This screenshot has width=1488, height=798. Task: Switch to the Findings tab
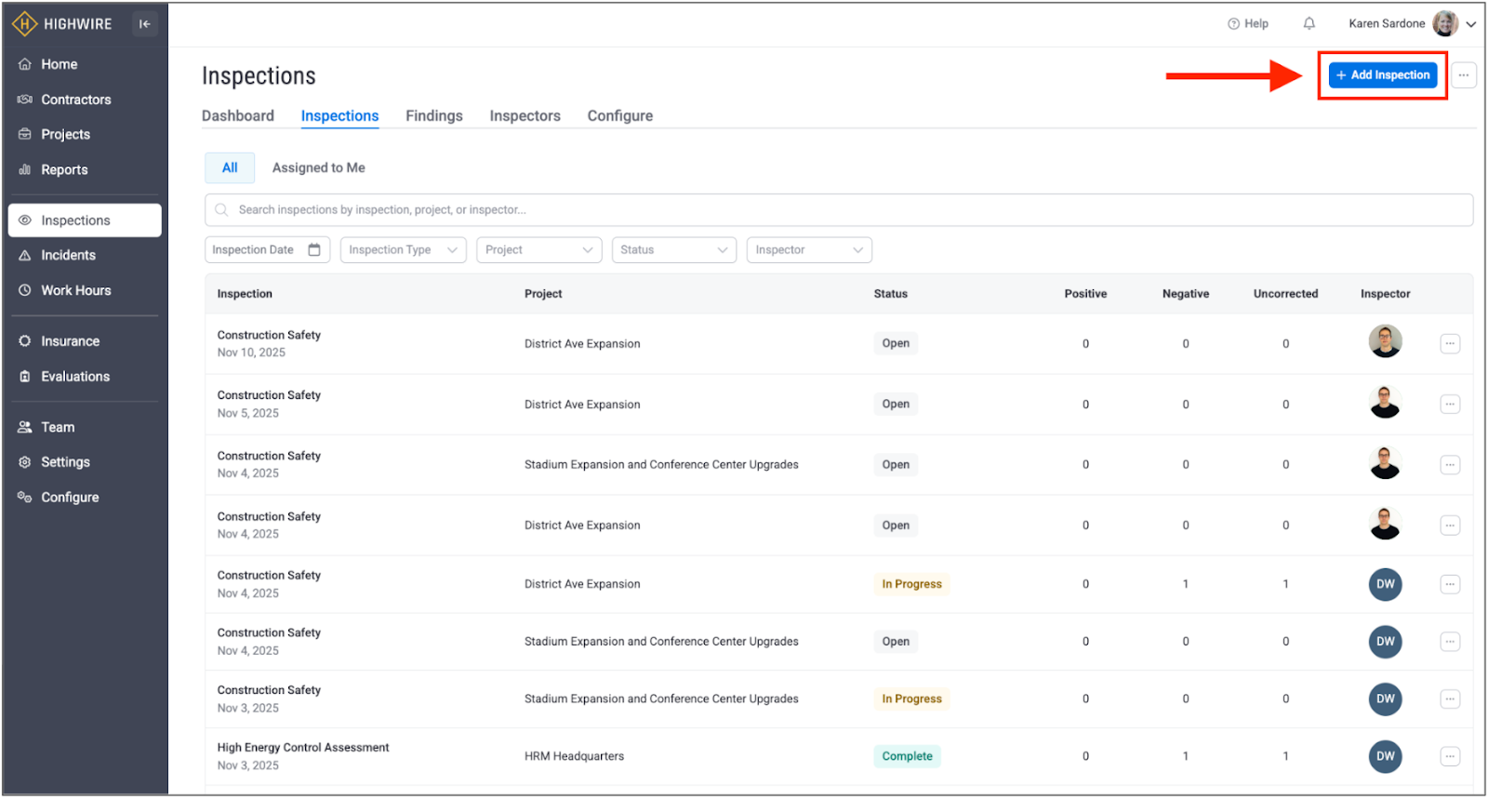click(433, 116)
